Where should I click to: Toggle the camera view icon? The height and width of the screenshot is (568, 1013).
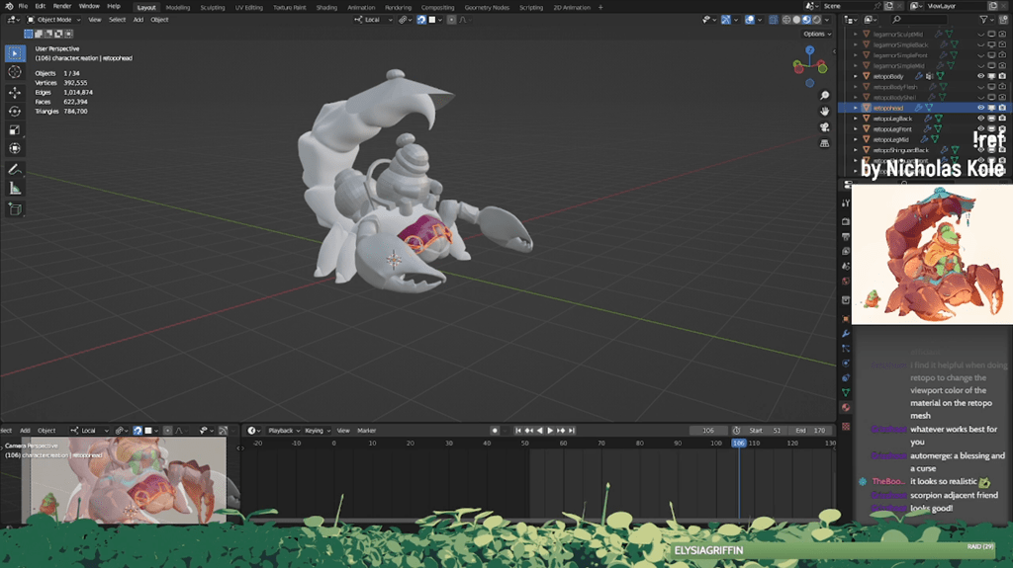pyautogui.click(x=824, y=127)
